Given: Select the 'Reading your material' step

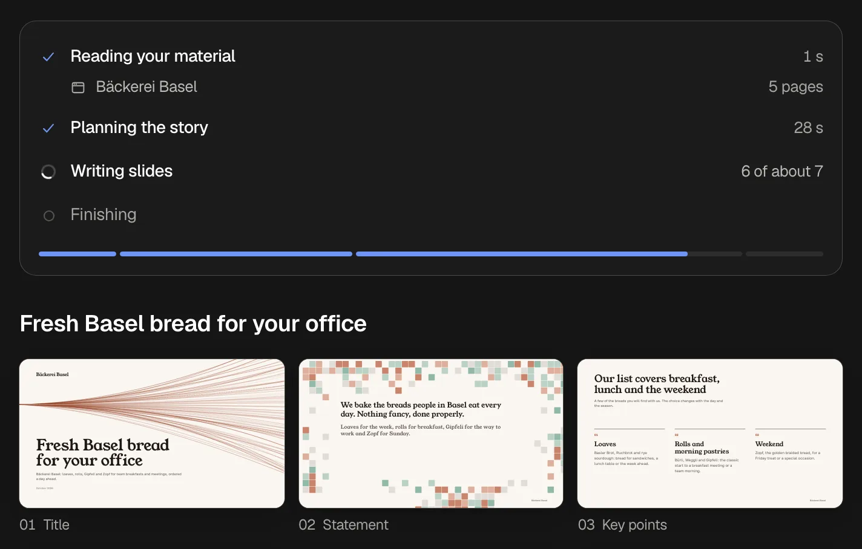Looking at the screenshot, I should 153,56.
